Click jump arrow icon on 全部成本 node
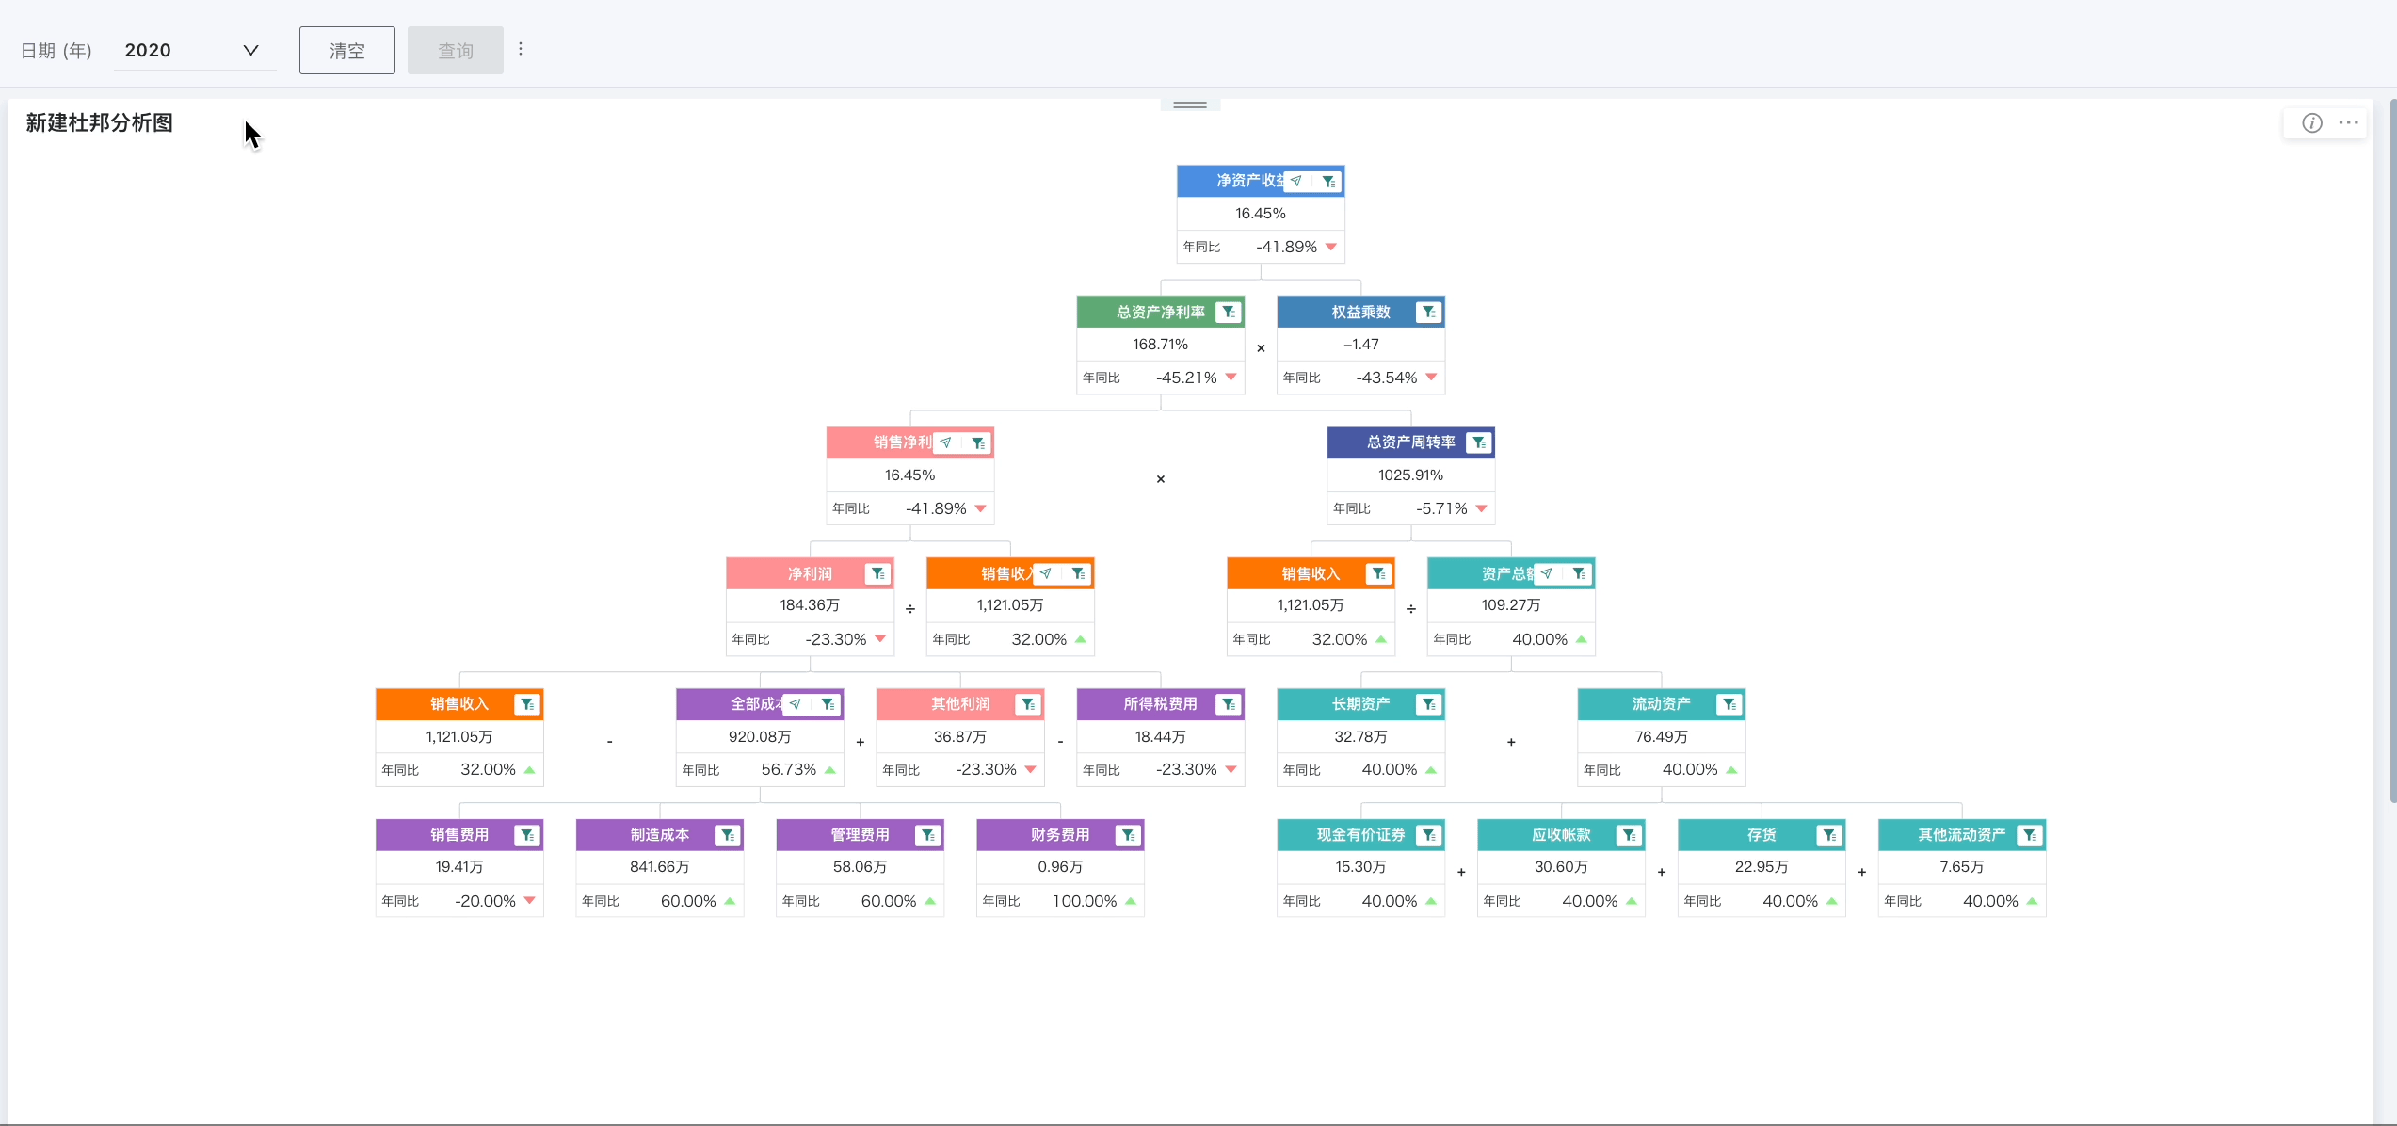The image size is (2397, 1126). (x=796, y=704)
